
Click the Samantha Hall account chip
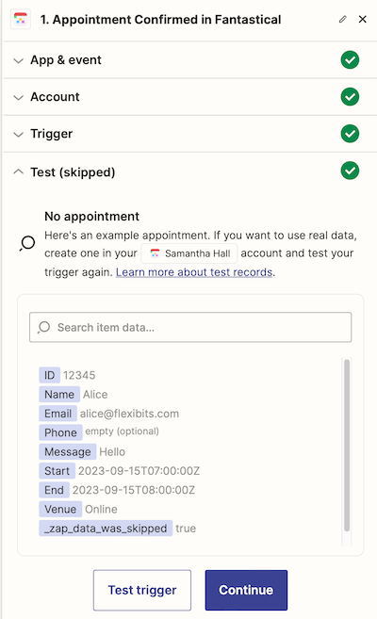(x=189, y=253)
